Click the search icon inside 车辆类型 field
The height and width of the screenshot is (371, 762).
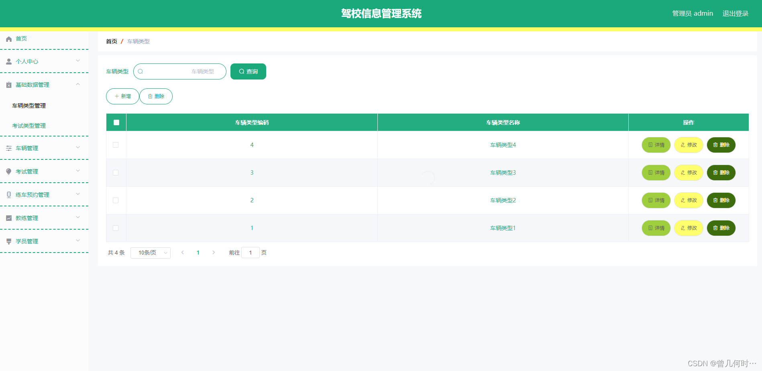[x=141, y=71]
